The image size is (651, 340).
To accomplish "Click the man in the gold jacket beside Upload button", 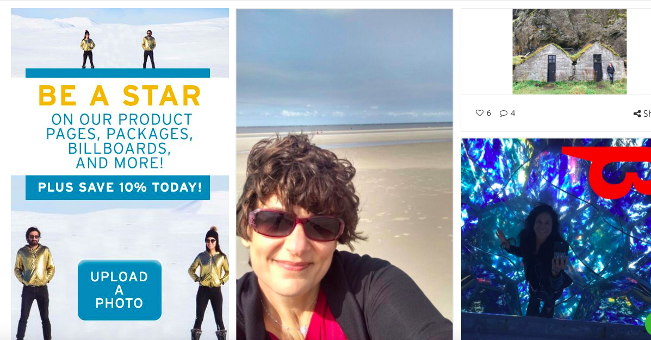I will pyautogui.click(x=34, y=283).
